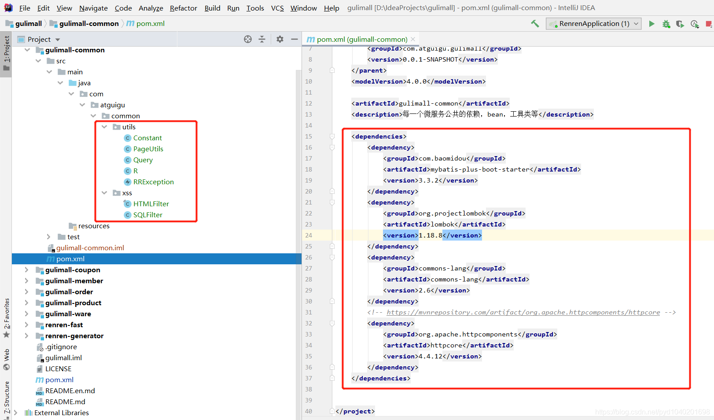Open the VCS menu

pos(277,8)
